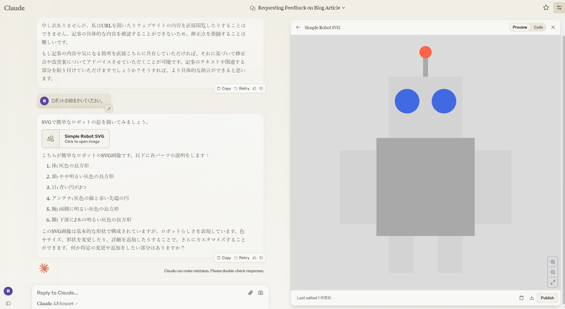The image size is (565, 309).
Task: Click the Reply to Claude input field
Action: [x=140, y=293]
